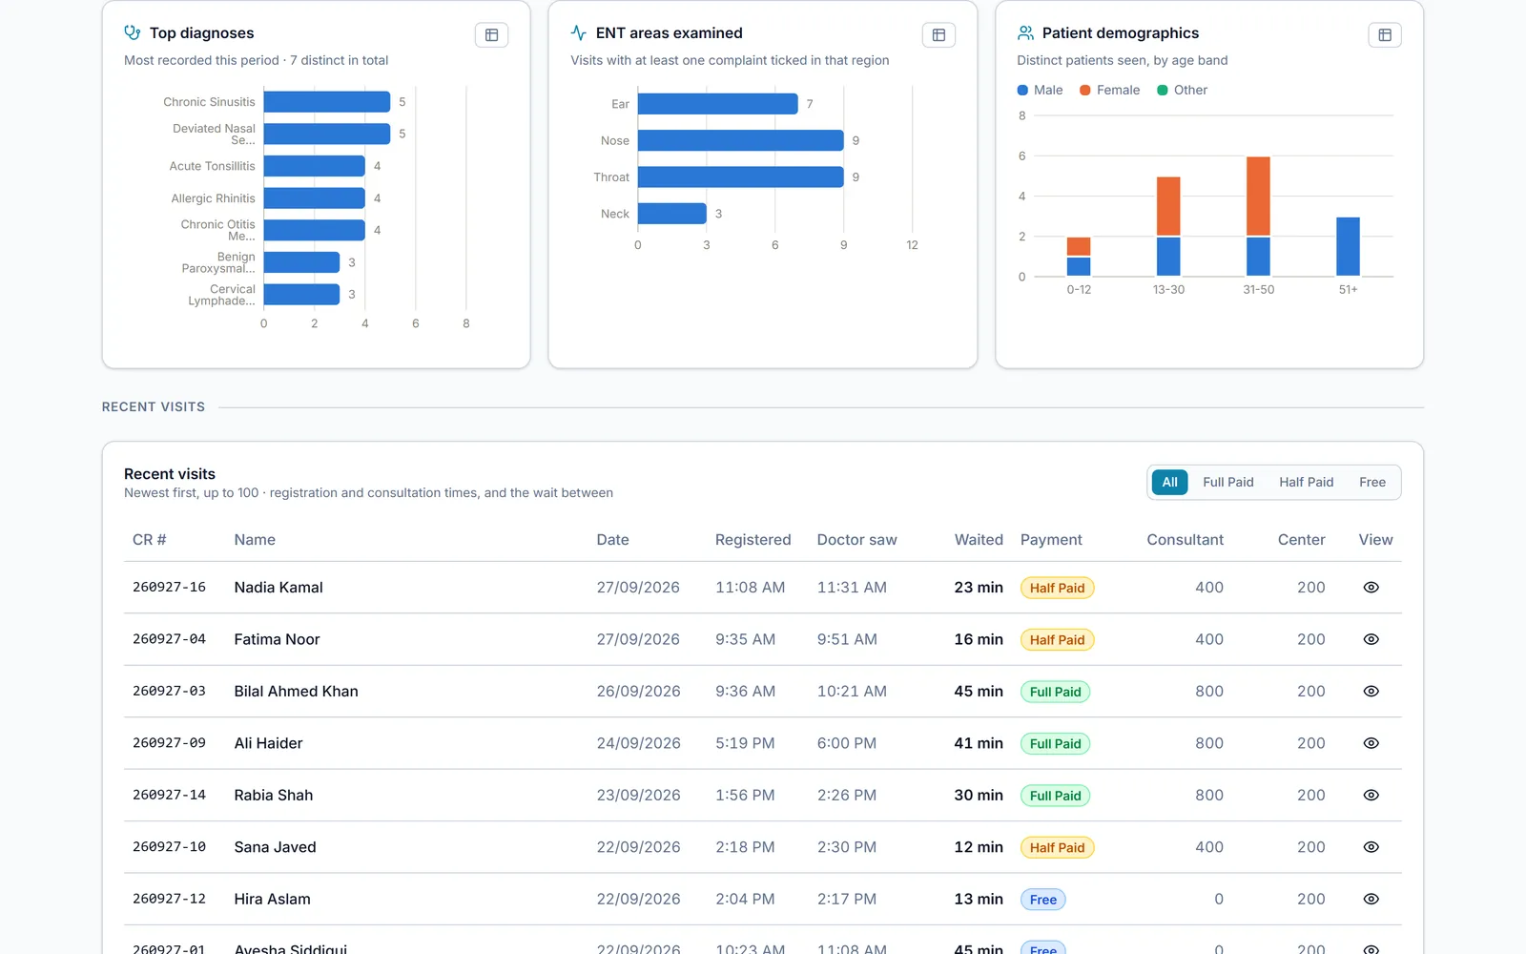This screenshot has height=954, width=1526.
Task: Click CR number 260927-14
Action: click(x=169, y=795)
